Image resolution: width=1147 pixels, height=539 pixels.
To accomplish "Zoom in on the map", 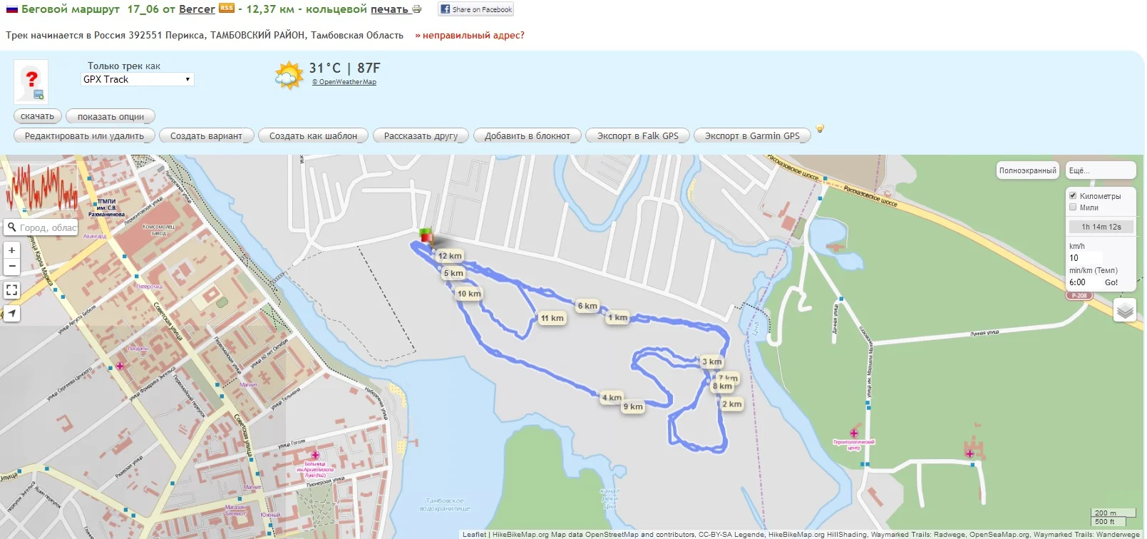I will (11, 250).
